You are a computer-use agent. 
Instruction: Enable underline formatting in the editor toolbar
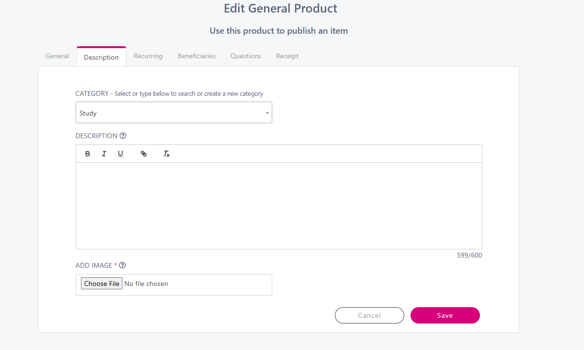click(120, 154)
